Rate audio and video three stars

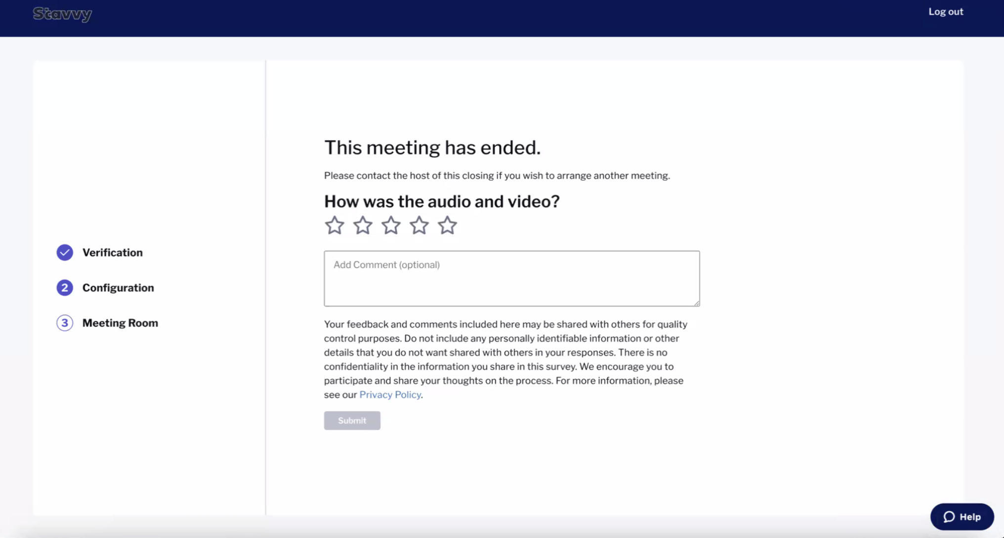coord(391,225)
